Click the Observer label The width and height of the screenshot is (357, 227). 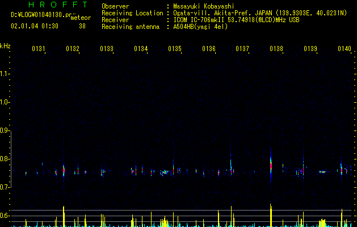[x=115, y=6]
